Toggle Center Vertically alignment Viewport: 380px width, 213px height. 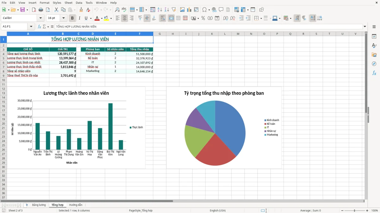coord(147,18)
